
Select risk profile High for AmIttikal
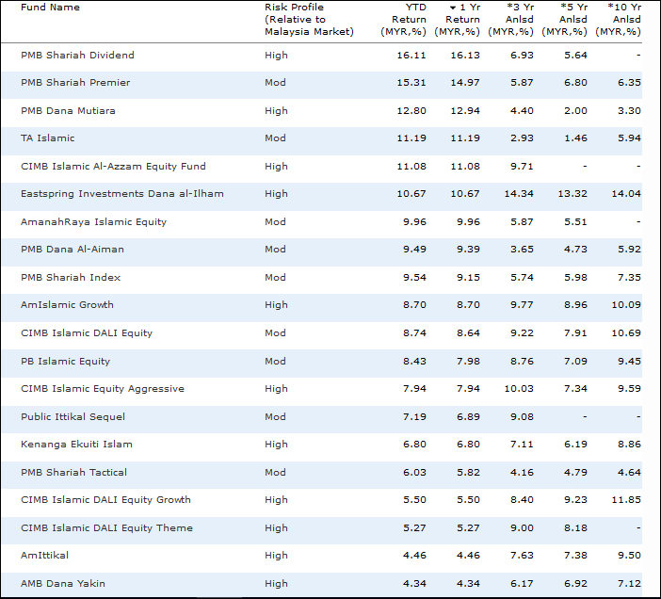[x=276, y=556]
